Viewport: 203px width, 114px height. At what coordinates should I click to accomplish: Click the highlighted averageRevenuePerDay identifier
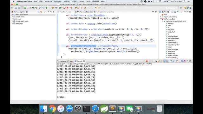tap(84, 46)
